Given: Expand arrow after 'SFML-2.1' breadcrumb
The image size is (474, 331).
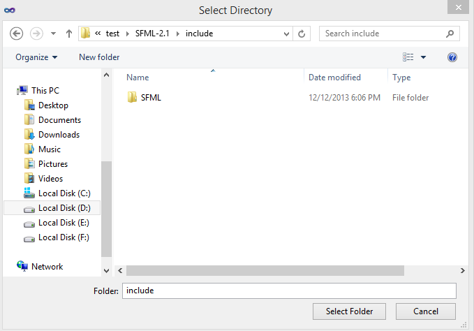Looking at the screenshot, I should pos(178,34).
